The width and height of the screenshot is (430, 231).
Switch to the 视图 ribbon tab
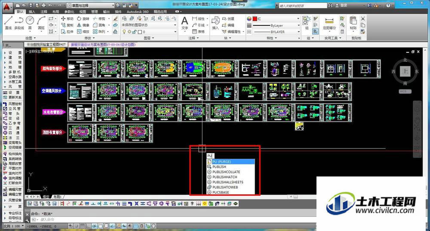tap(83, 12)
